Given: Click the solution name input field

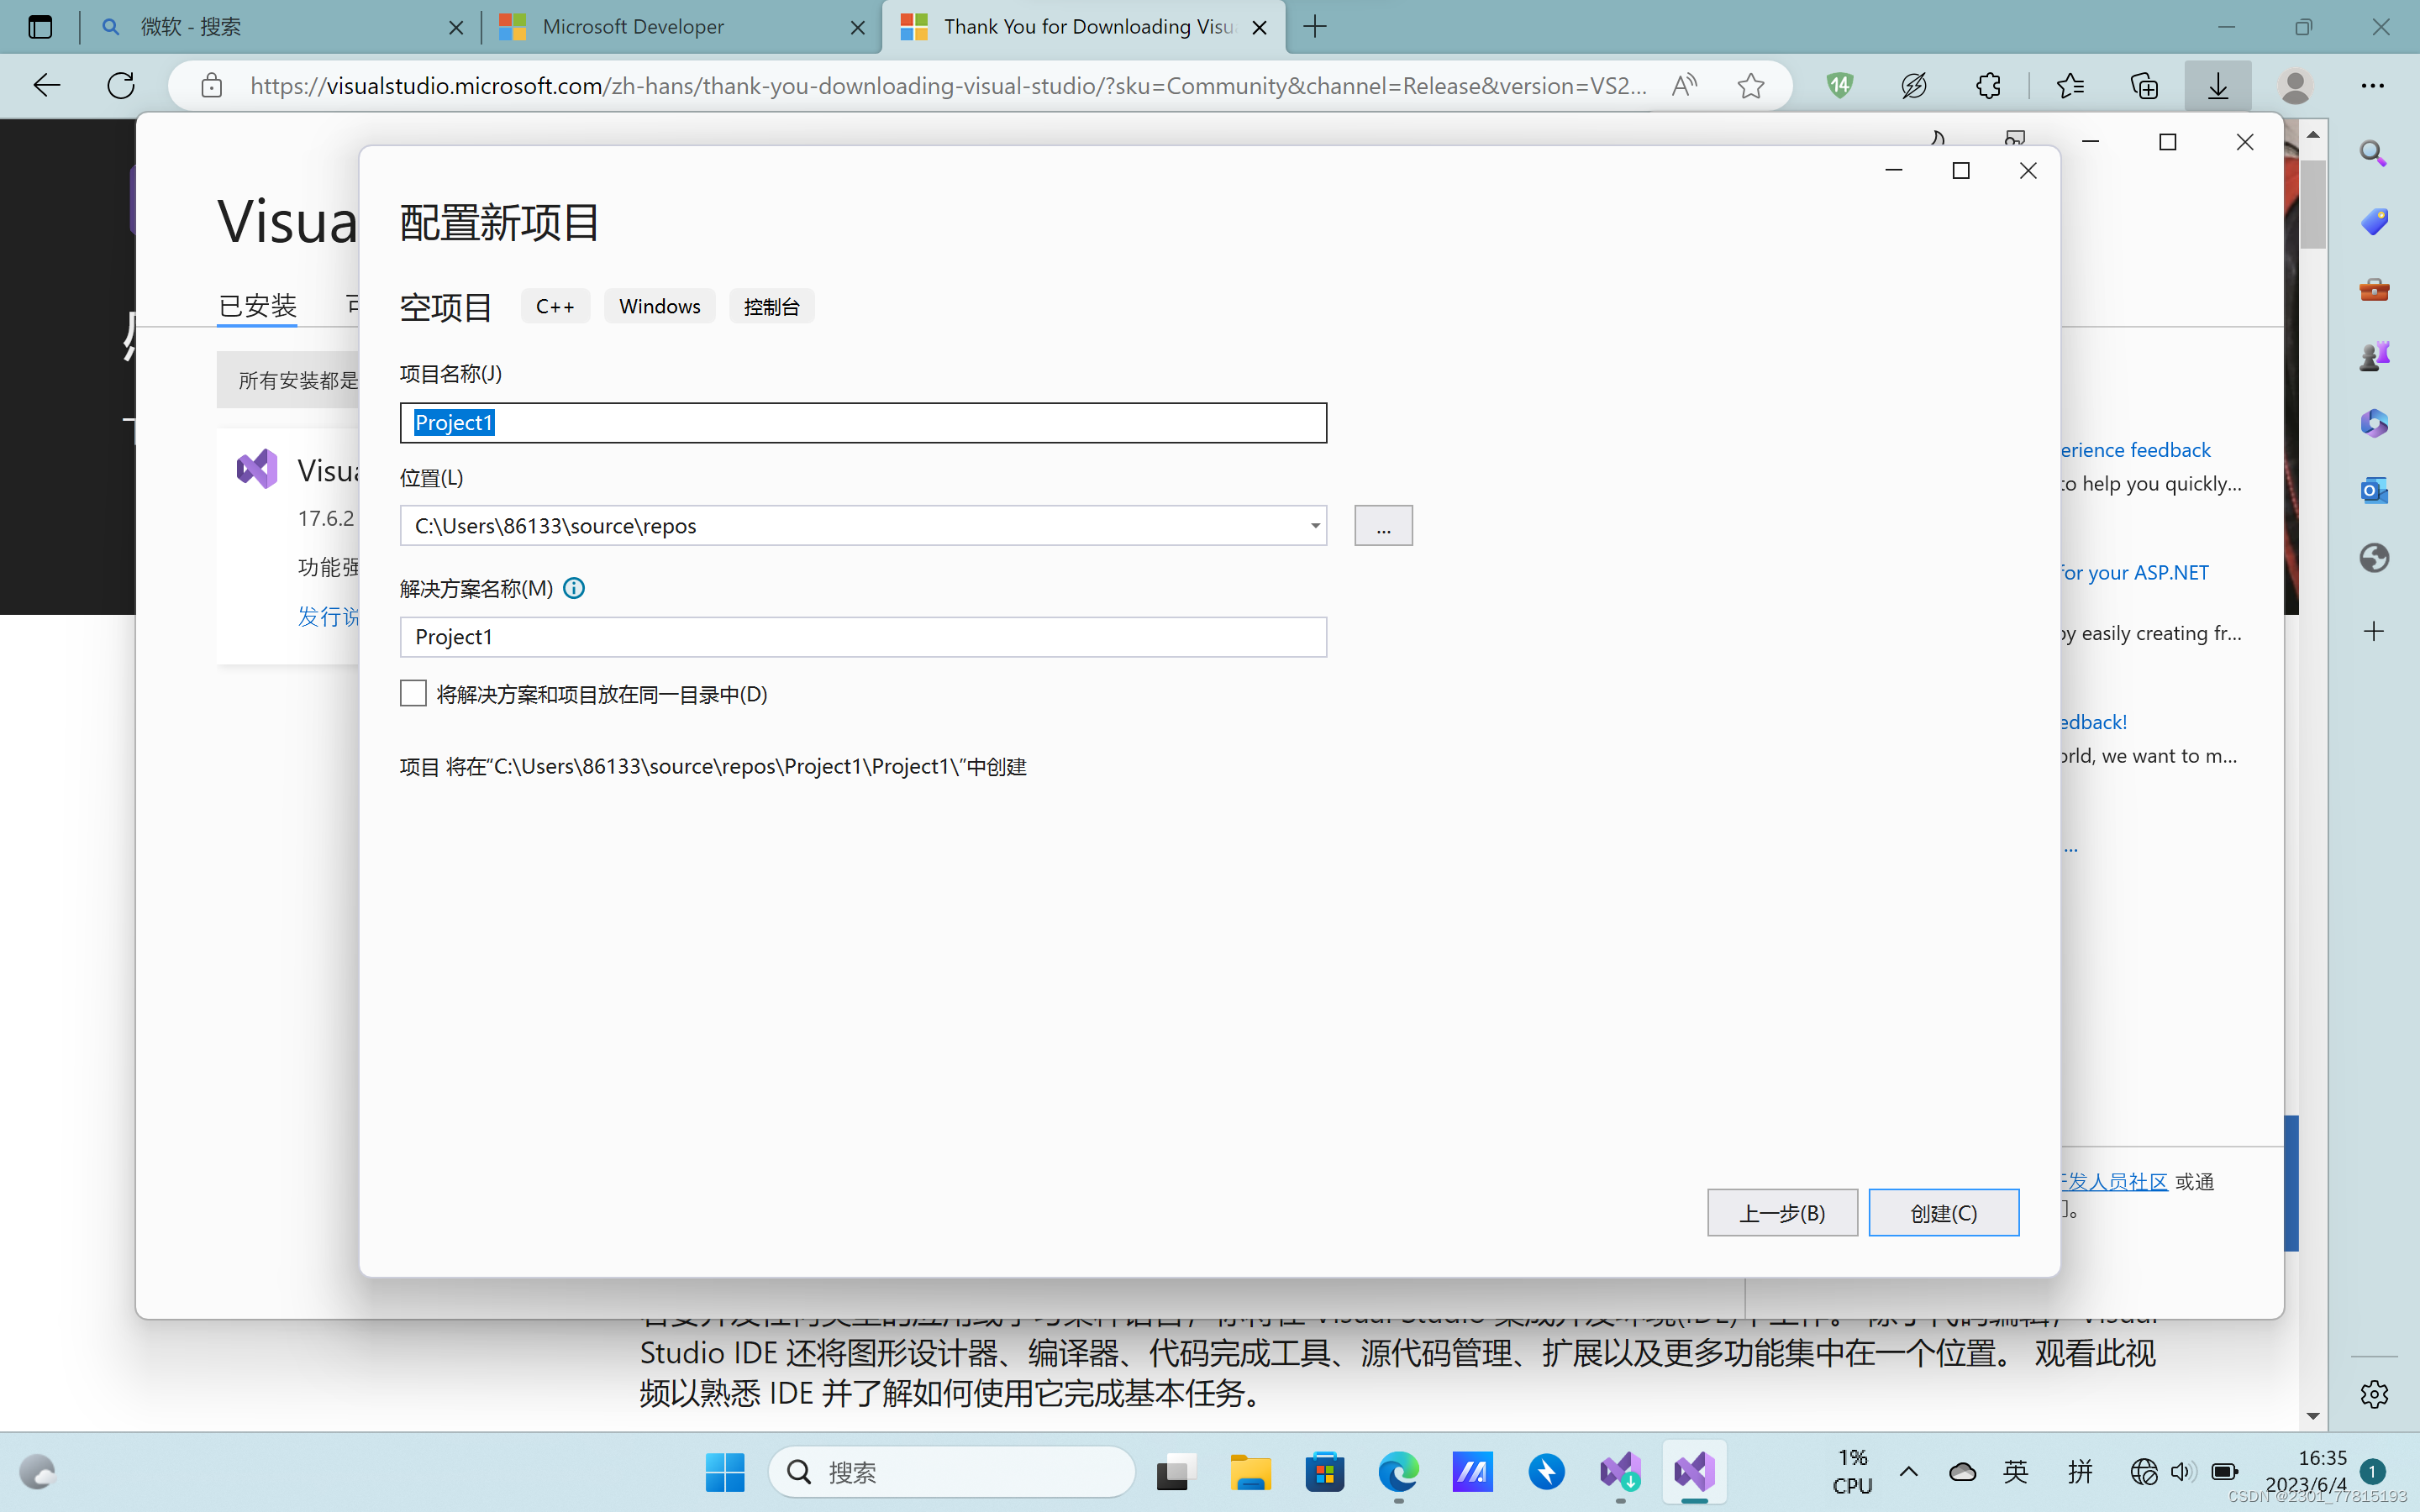Looking at the screenshot, I should click(862, 637).
